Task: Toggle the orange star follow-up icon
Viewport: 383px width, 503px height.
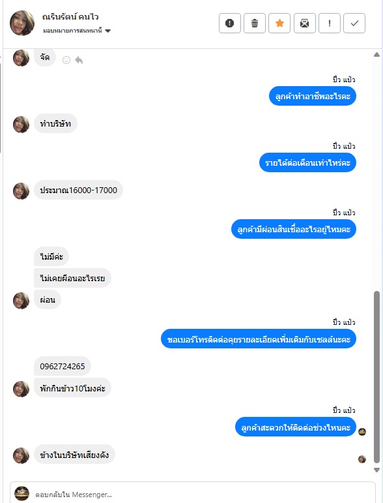Action: 279,23
